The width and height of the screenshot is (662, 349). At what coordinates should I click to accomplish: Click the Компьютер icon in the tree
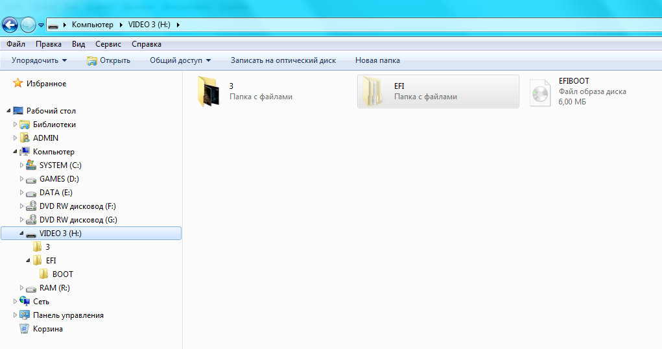tap(25, 151)
